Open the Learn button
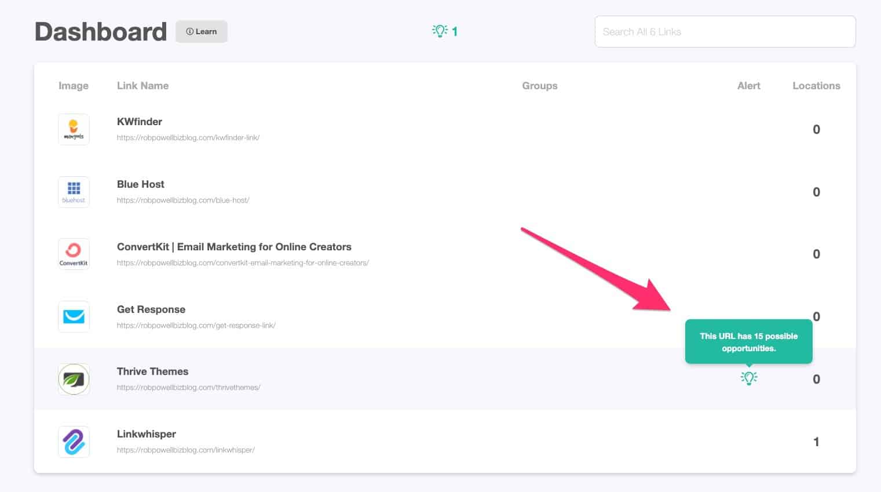This screenshot has width=881, height=492. (x=202, y=32)
